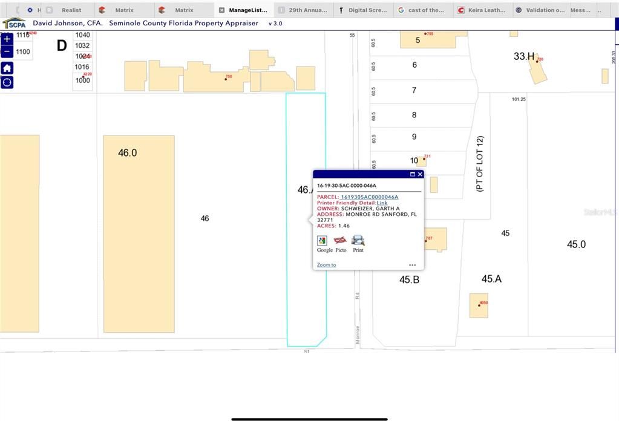619x424 pixels.
Task: Open the parcel in Google via Google icon
Action: point(321,240)
